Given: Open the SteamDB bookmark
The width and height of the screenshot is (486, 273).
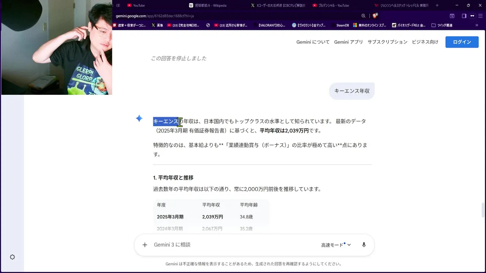Looking at the screenshot, I should click(x=339, y=25).
